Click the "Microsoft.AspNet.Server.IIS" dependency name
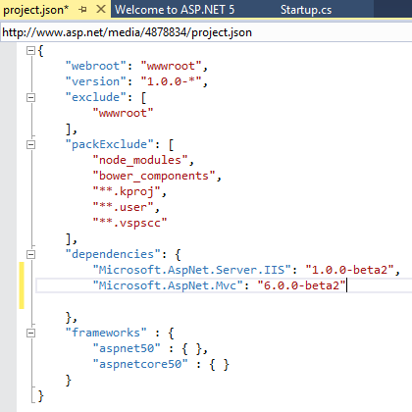This screenshot has width=412, height=412. point(191,270)
